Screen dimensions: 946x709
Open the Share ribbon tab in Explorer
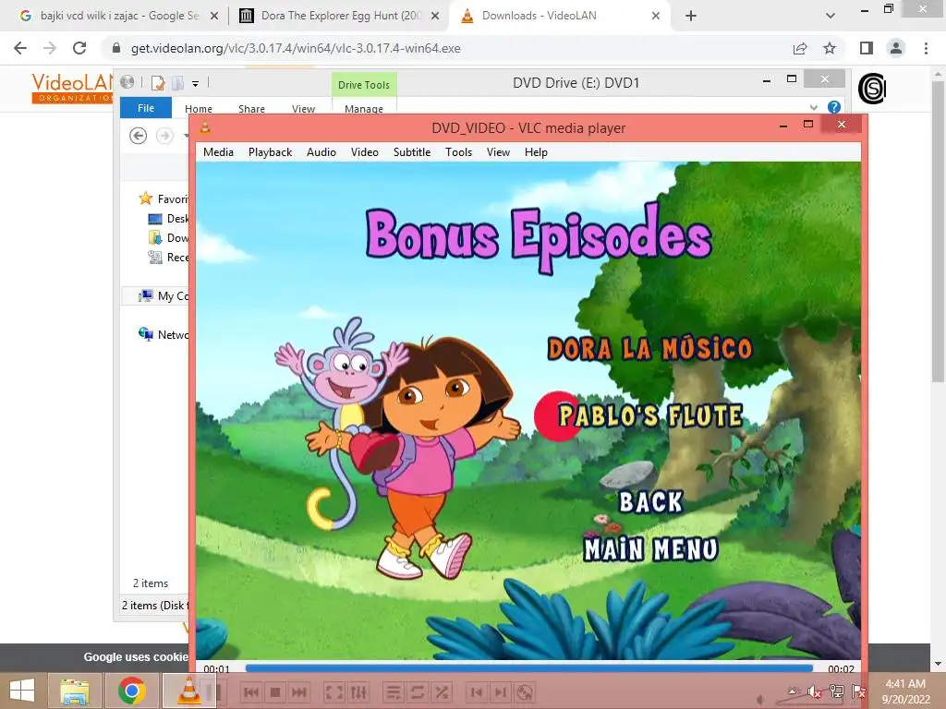pos(251,109)
